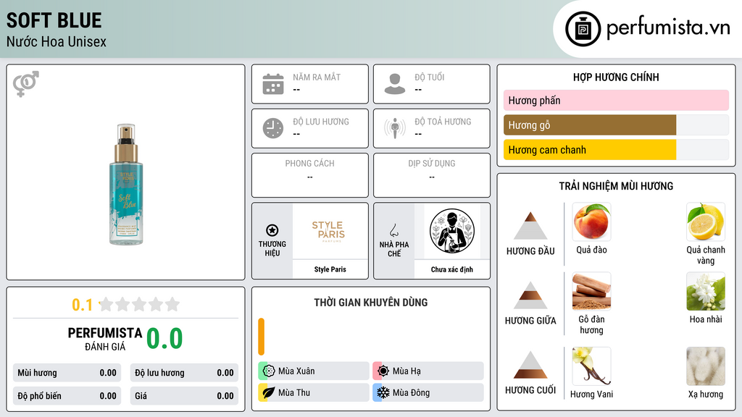Click the Quả chanh vàng lemon image

(706, 222)
